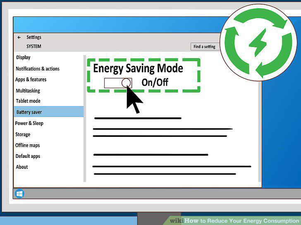Click the back arrow next to Settings
Image resolution: width=301 pixels, height=225 pixels.
(19, 37)
